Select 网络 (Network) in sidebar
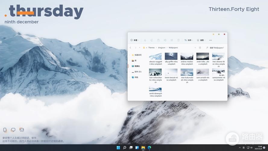This screenshot has width=268, height=151. tap(135, 77)
